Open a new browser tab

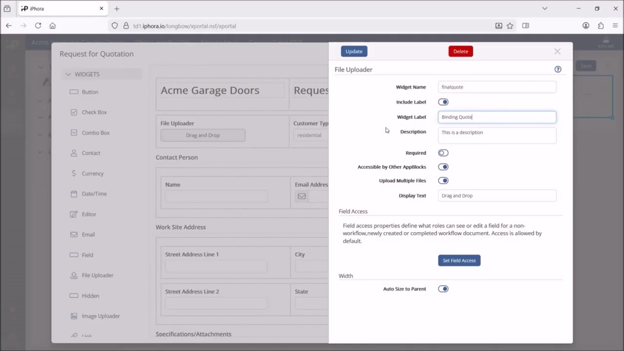(x=117, y=9)
